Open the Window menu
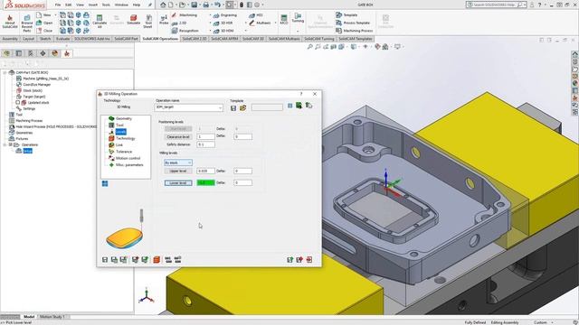 pos(121,5)
